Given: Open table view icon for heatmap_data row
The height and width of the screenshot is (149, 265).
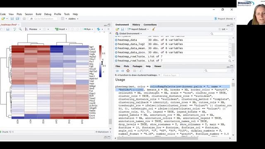Looking at the screenshot, I should [x=230, y=40].
